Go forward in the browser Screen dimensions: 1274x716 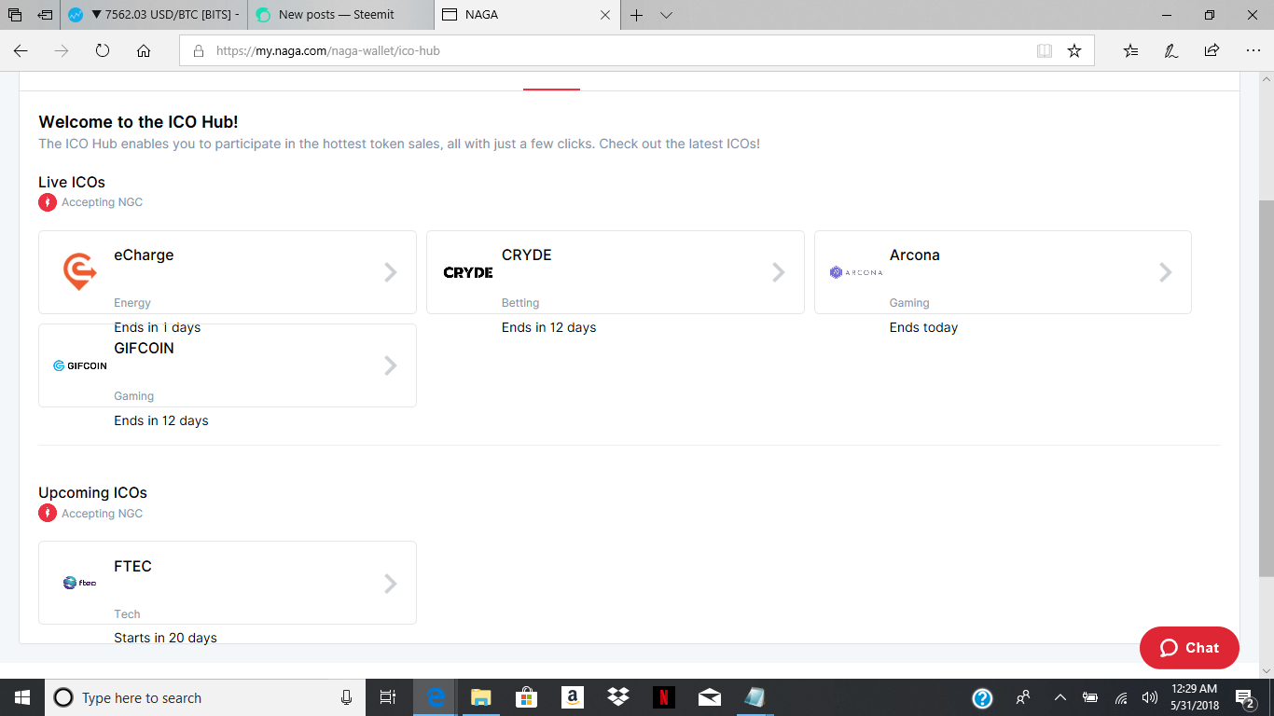click(x=62, y=51)
